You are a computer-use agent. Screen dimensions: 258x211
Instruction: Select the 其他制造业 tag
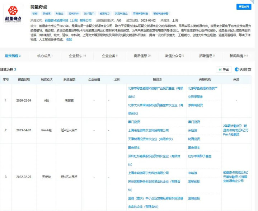coord(121,14)
